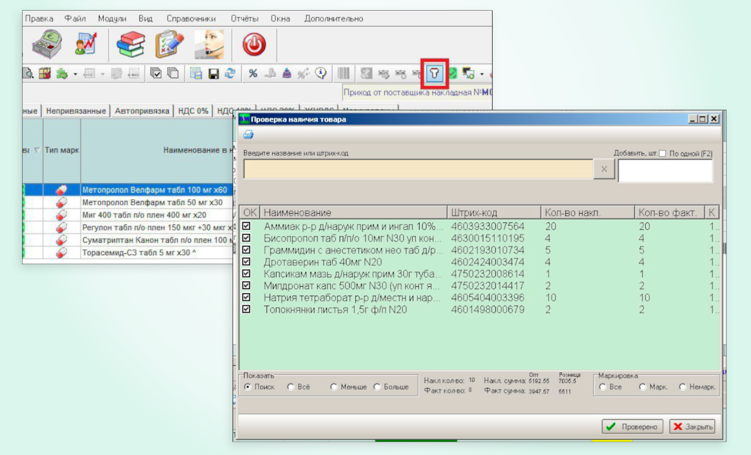
Task: Switch to the 'Автопривязка' tab
Action: click(142, 111)
